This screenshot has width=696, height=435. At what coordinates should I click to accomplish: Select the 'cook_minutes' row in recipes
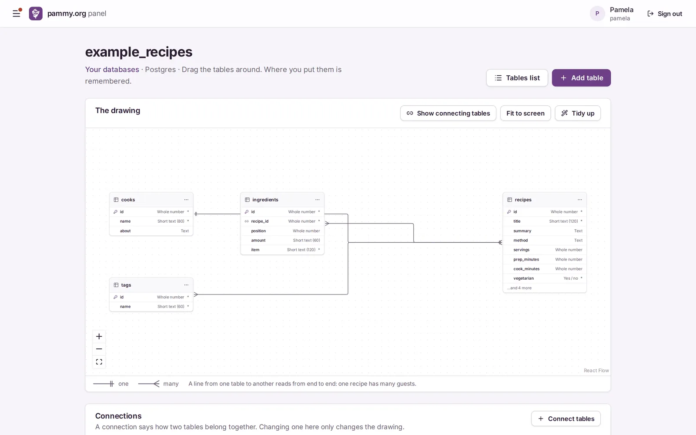(x=545, y=269)
